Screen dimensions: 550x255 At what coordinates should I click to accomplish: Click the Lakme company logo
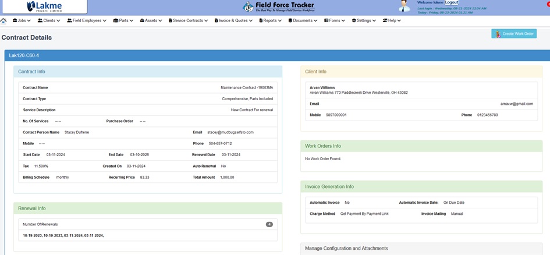(x=44, y=6)
